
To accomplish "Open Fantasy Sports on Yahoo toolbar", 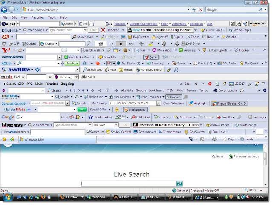I will pyautogui.click(x=215, y=50).
